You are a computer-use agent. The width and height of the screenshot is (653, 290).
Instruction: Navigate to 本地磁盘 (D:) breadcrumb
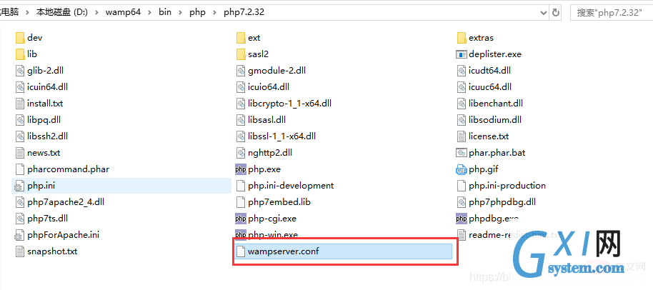62,12
